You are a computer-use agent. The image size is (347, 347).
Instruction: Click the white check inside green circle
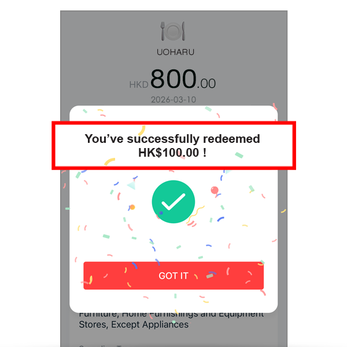[173, 202]
